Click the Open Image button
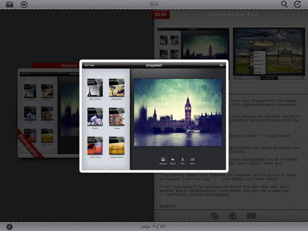This screenshot has height=231, width=308. (89, 65)
